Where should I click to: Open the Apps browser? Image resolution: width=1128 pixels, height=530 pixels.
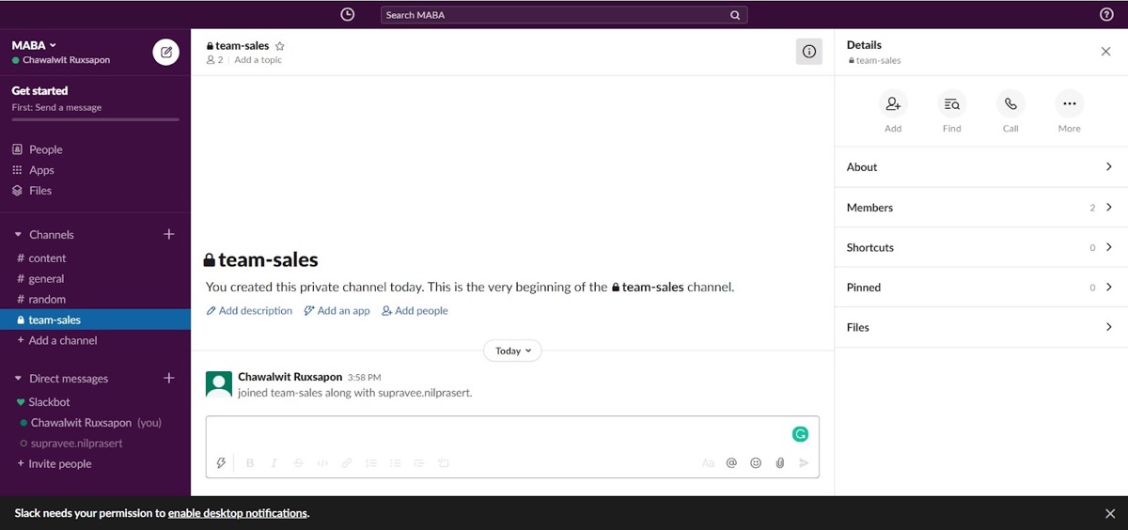41,170
